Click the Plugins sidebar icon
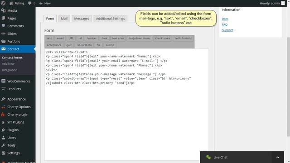Image resolution: width=290 pixels, height=163 pixels. coord(3,130)
